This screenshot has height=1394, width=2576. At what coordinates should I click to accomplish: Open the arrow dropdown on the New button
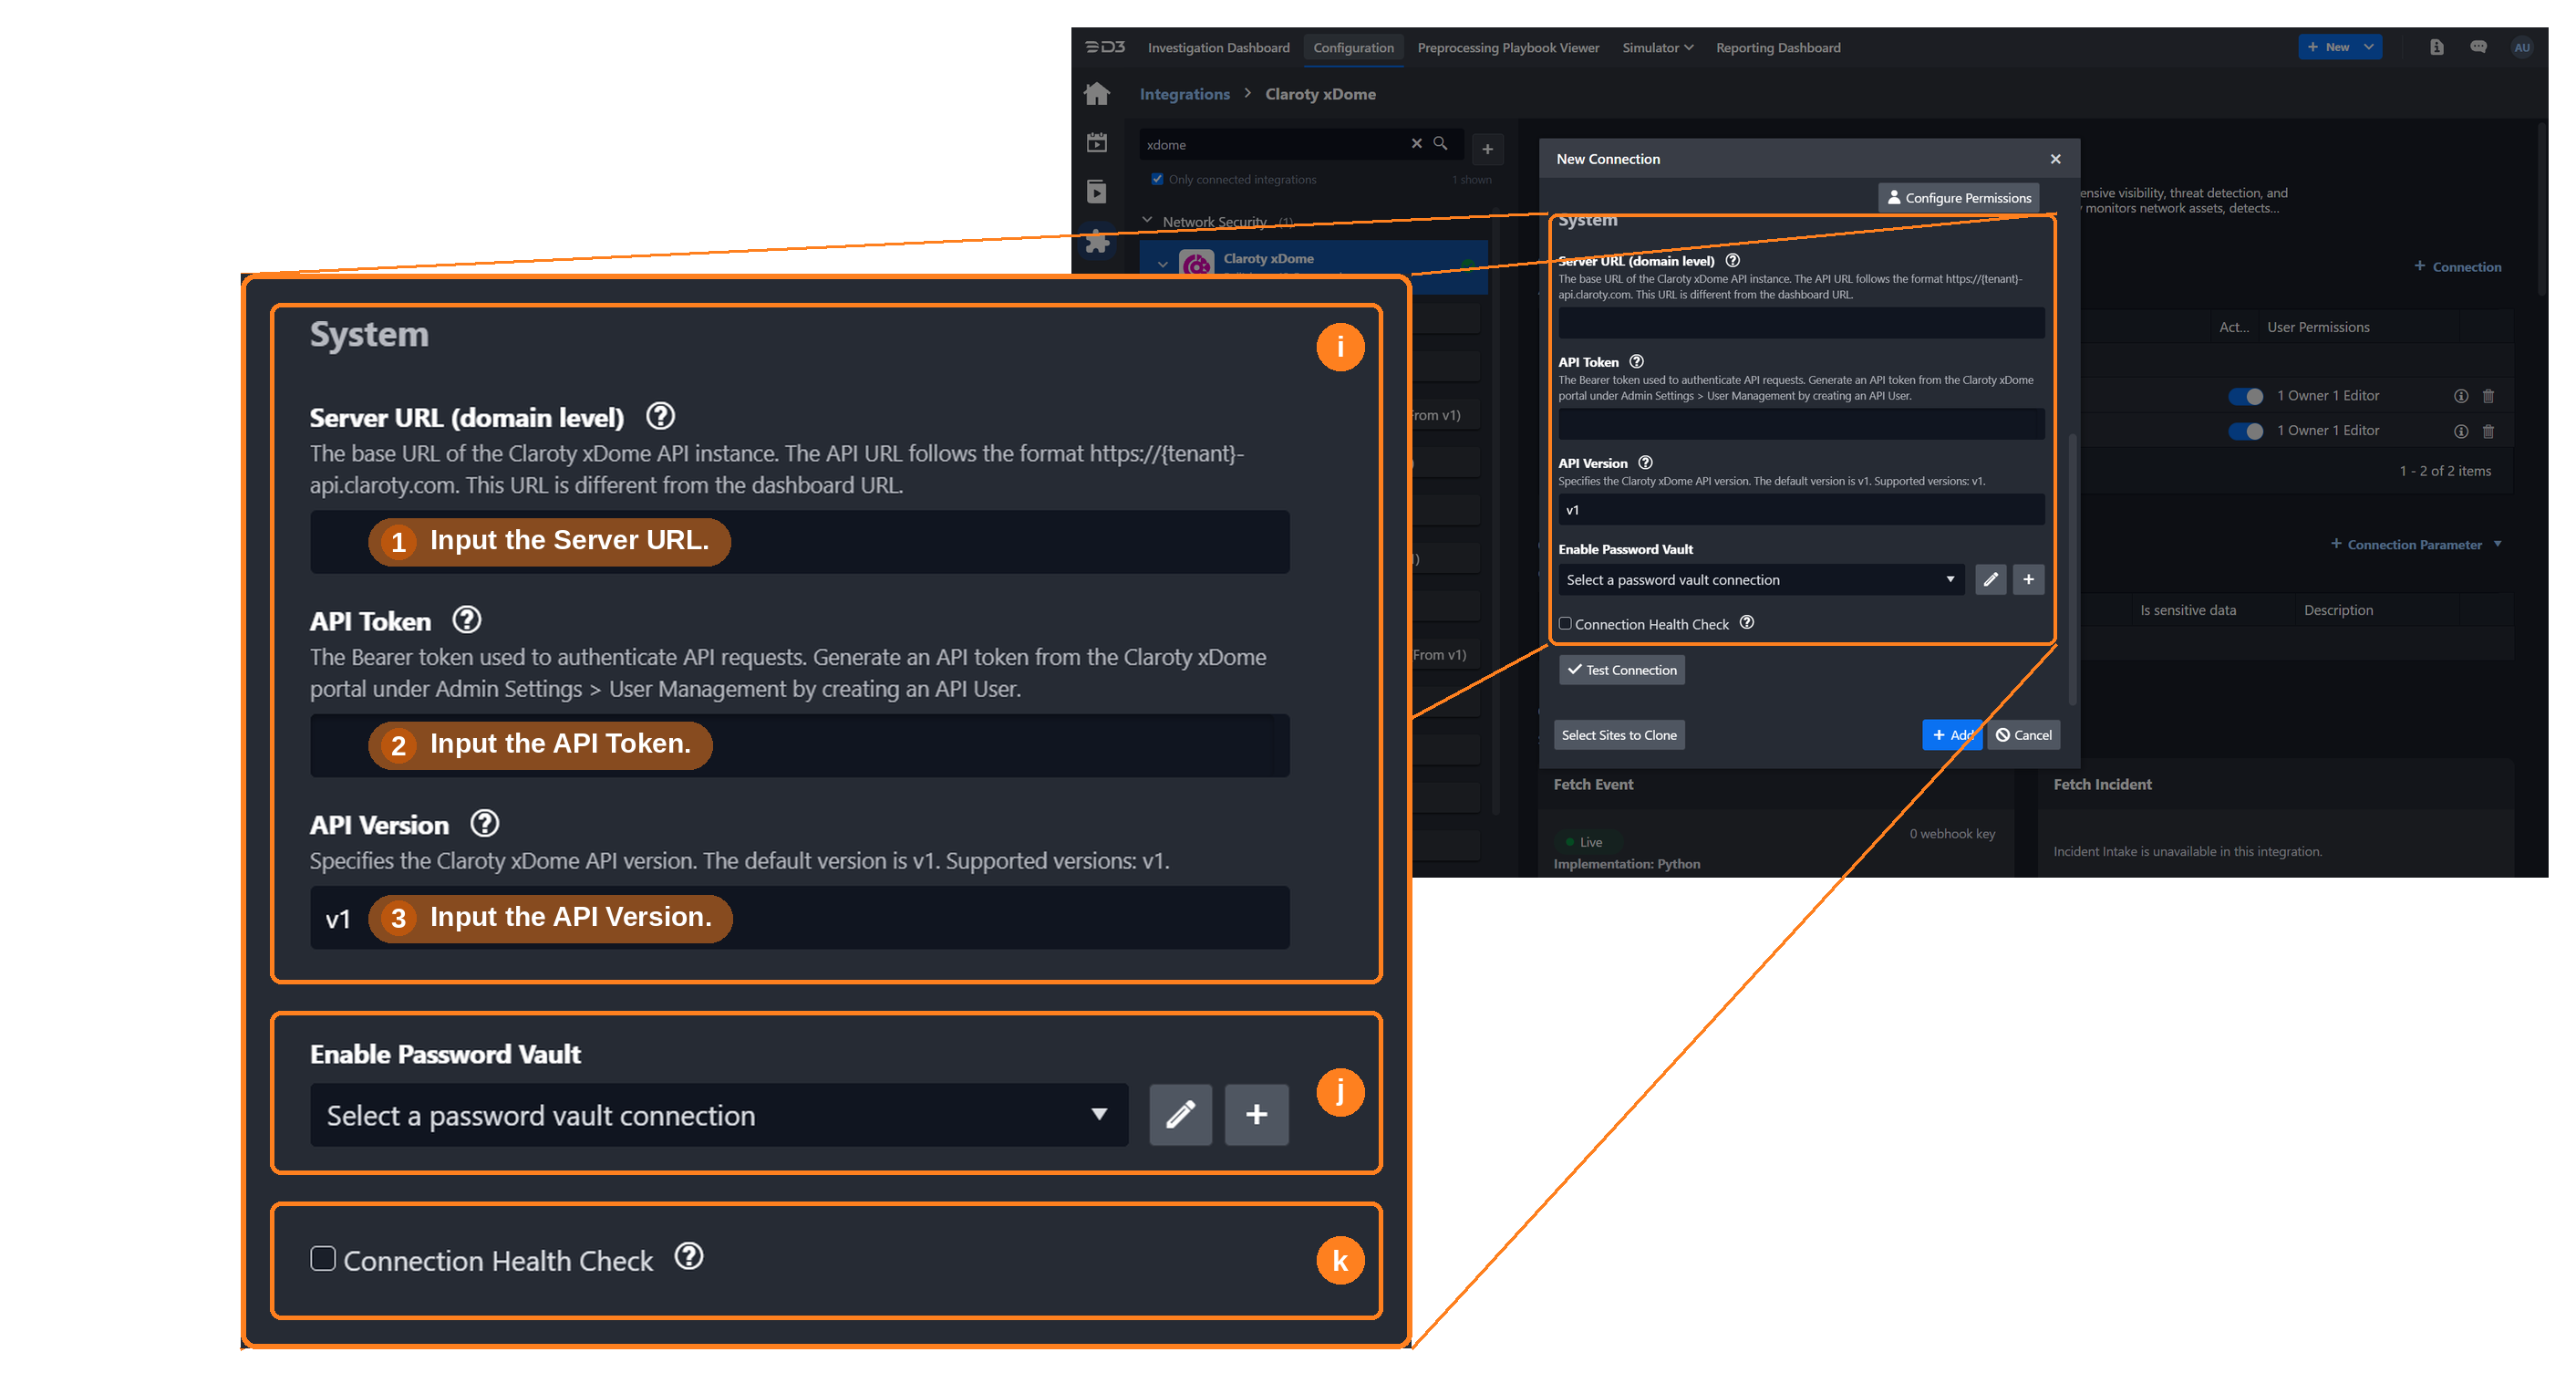pyautogui.click(x=2368, y=47)
